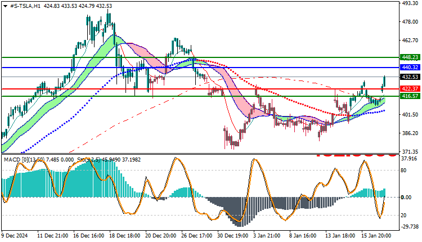
Task: Click the 9 Dec 2024 date label
Action: click(x=15, y=236)
